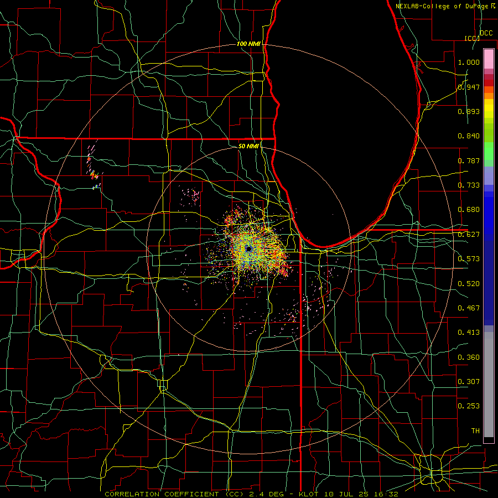The image size is (498, 498).
Task: Select the 0.413 scale value
Action: tap(469, 333)
